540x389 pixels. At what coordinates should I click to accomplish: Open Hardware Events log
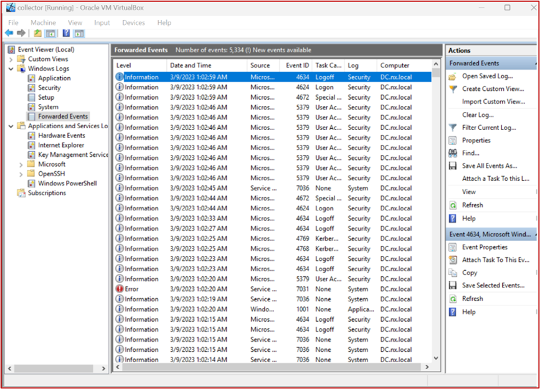pyautogui.click(x=61, y=136)
